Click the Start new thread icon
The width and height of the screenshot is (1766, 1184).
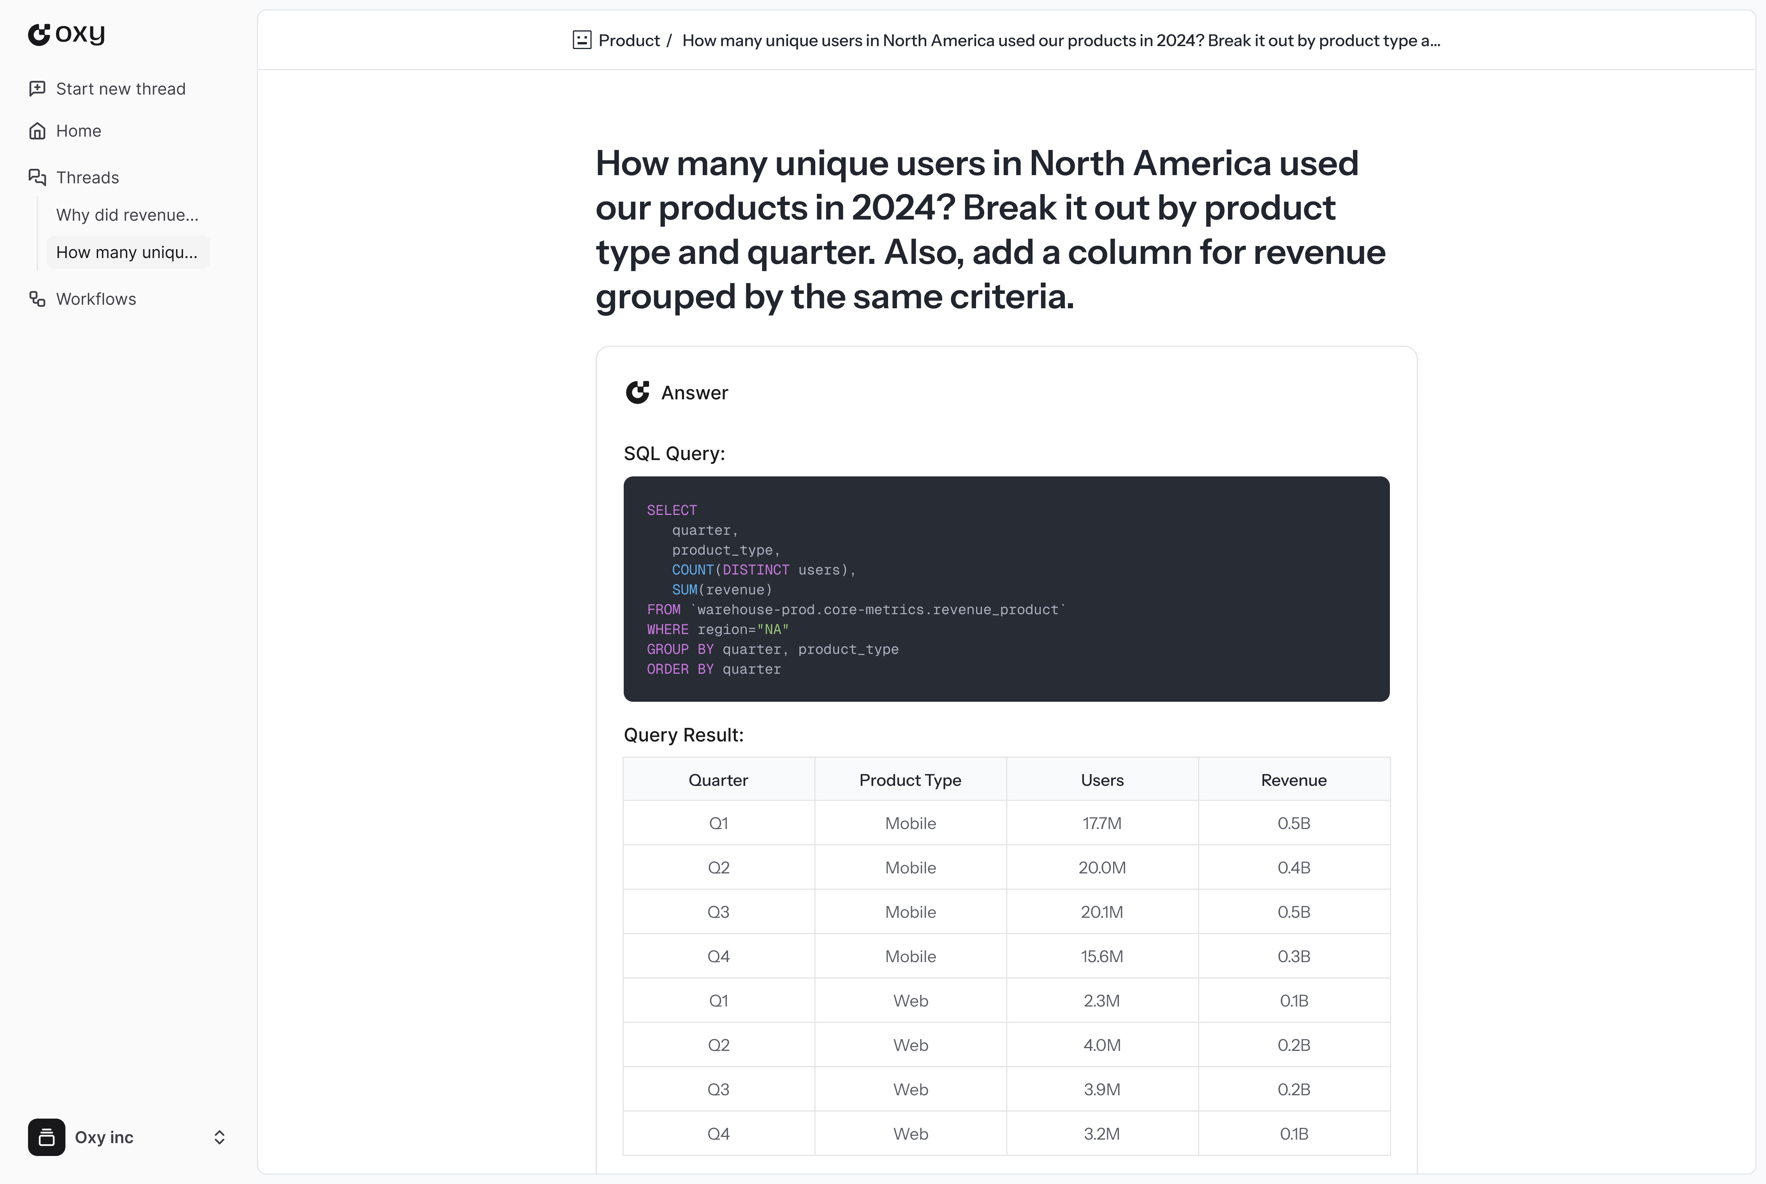click(x=37, y=88)
